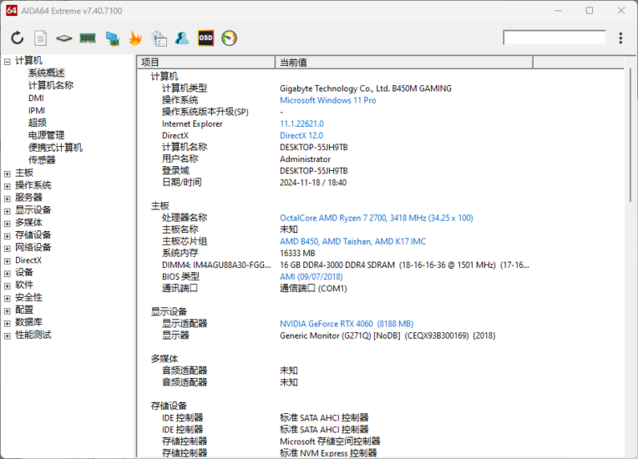This screenshot has height=459, width=638.
Task: Click the 当前值 column header
Action: (404, 63)
